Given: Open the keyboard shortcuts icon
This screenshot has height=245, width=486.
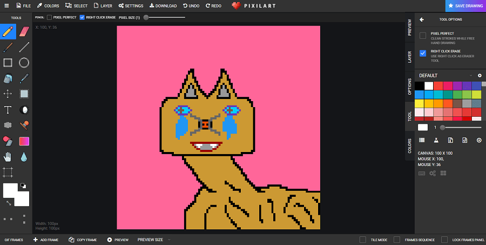Looking at the screenshot, I should pos(422,173).
